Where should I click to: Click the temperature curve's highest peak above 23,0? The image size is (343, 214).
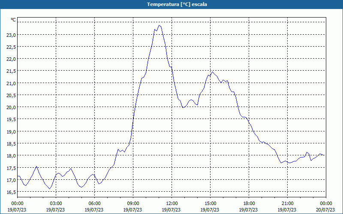tap(159, 26)
